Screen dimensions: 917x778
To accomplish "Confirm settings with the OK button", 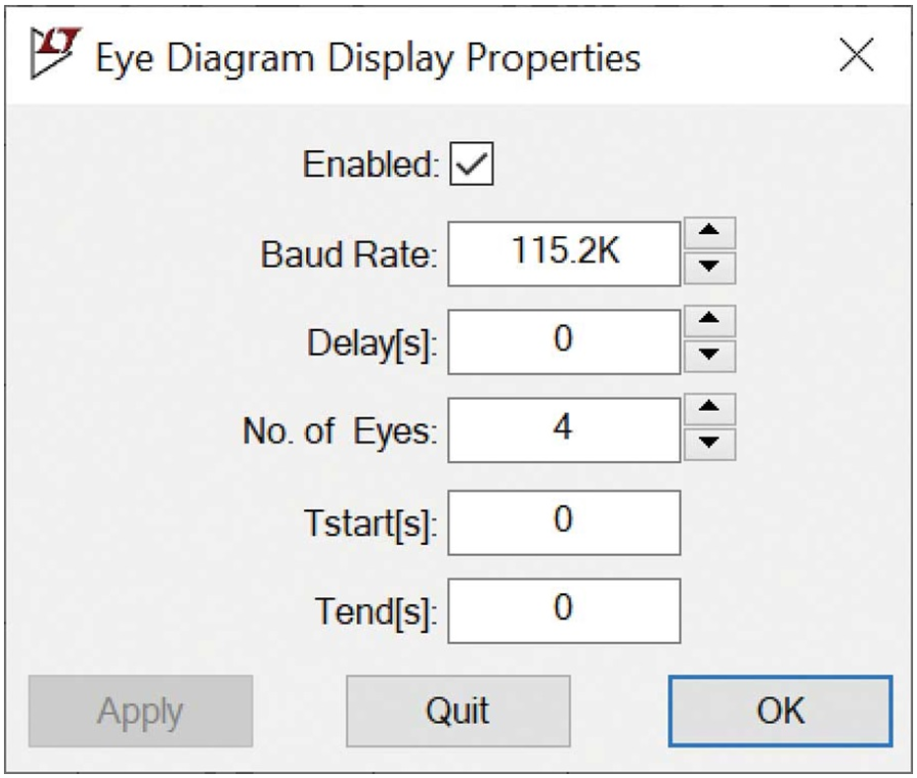I will pyautogui.click(x=780, y=711).
